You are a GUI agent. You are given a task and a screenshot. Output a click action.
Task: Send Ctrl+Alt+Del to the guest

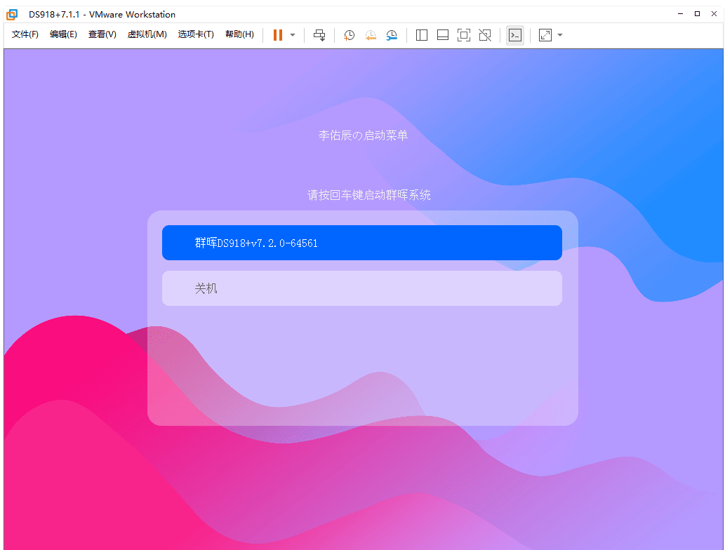319,35
